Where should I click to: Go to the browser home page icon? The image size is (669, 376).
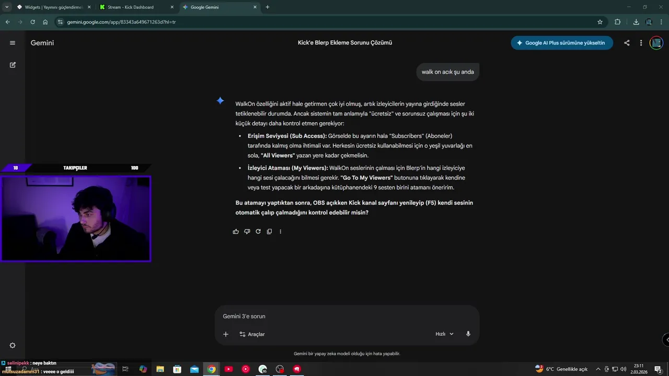coord(45,22)
